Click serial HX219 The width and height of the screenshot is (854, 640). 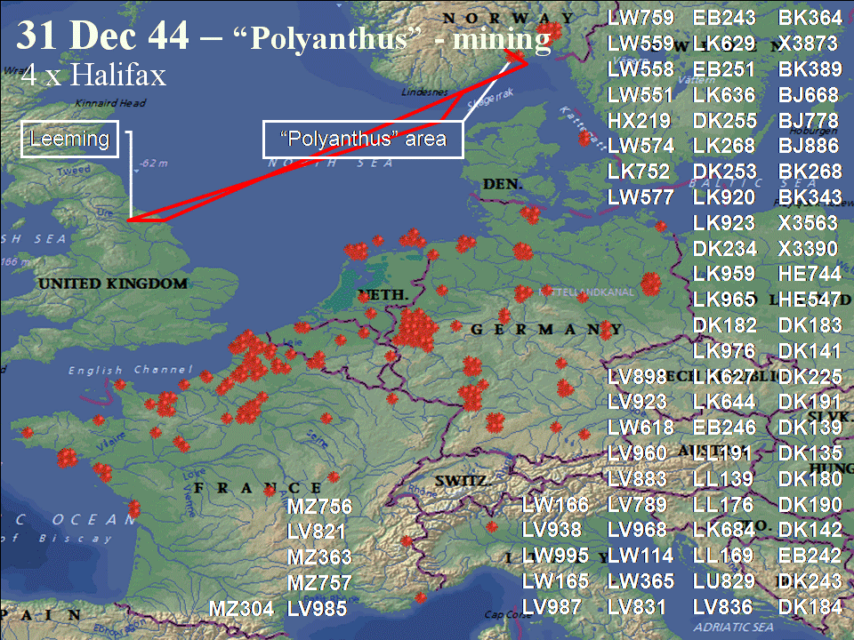tap(639, 120)
